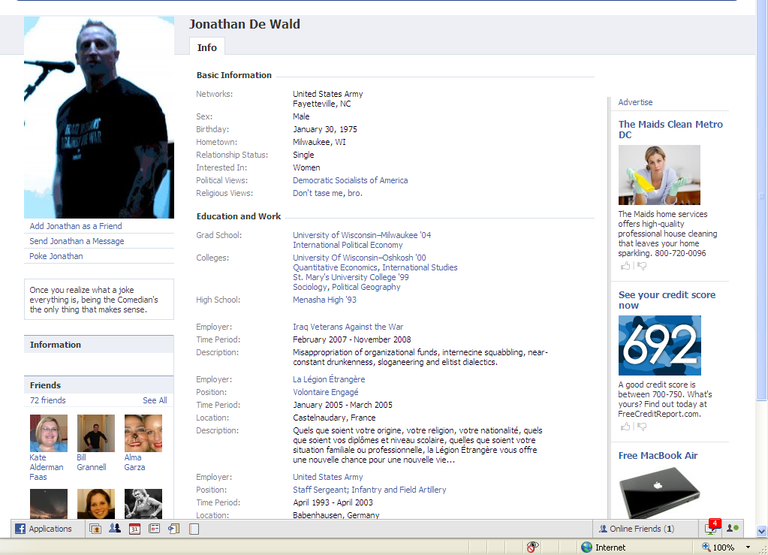Thumbs down the credit score ad
Image resolution: width=768 pixels, height=555 pixels.
(641, 427)
